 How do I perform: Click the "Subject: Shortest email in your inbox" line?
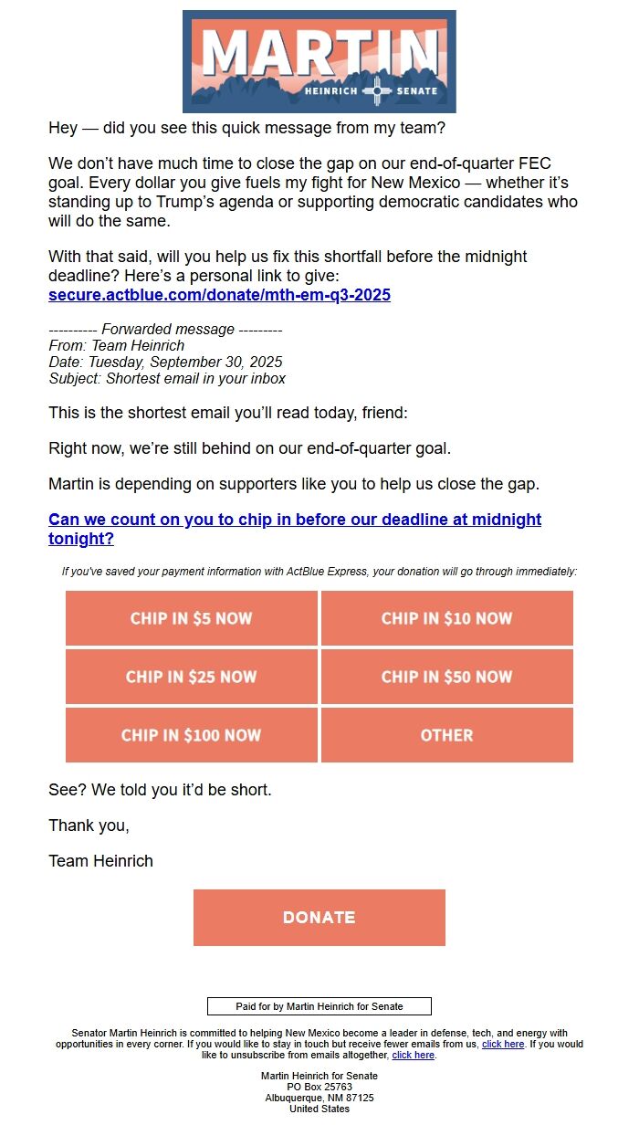coord(167,378)
